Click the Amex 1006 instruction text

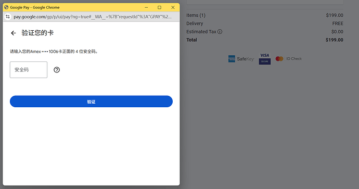[54, 52]
